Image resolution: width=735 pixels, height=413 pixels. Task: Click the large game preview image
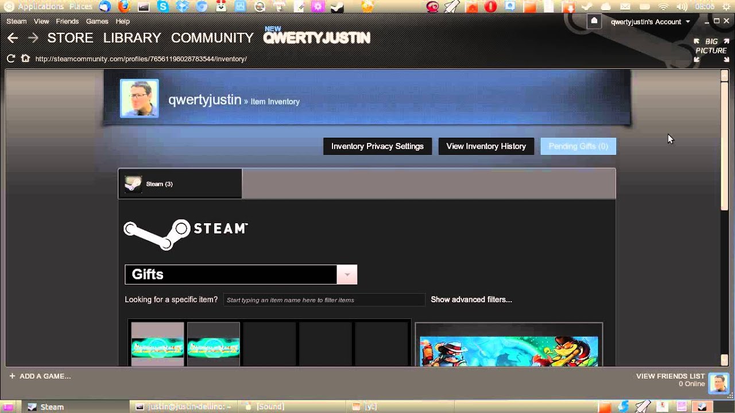(x=509, y=351)
